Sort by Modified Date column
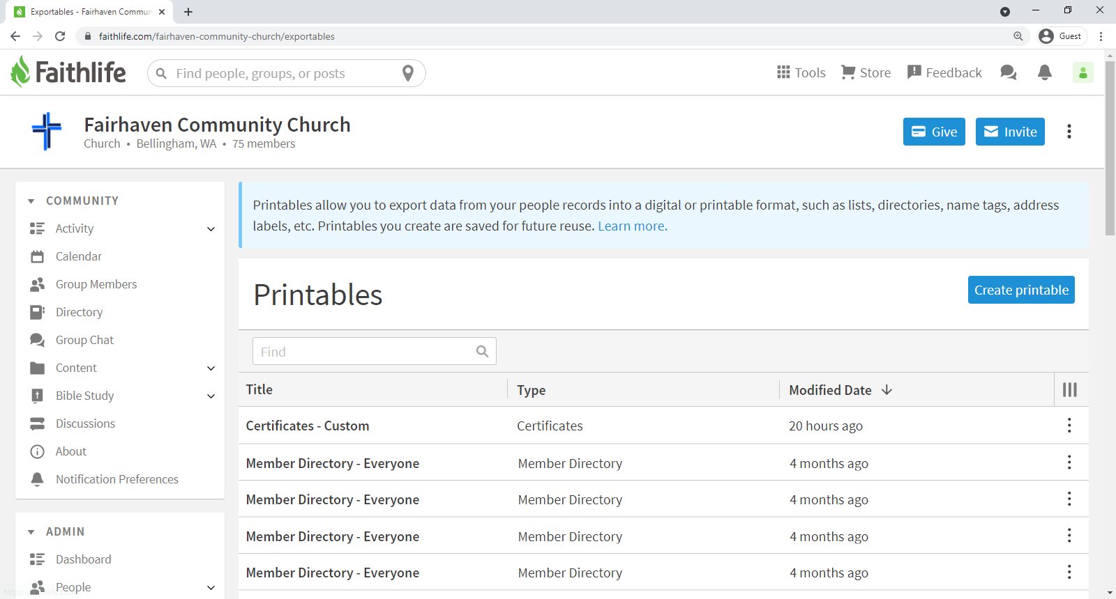The height and width of the screenshot is (599, 1116). 840,390
